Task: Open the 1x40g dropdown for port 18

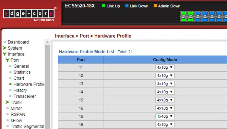Action: [165, 116]
